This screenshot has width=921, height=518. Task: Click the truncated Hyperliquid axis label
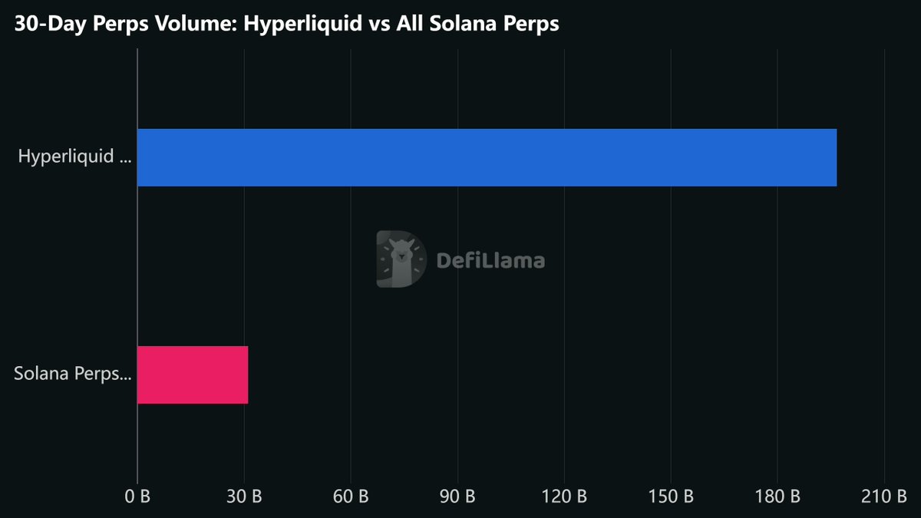click(74, 158)
